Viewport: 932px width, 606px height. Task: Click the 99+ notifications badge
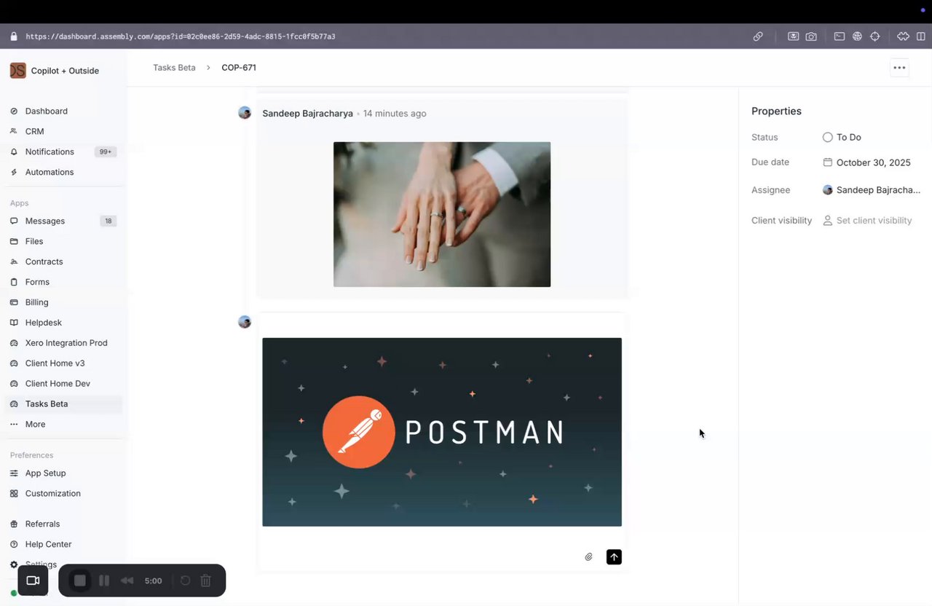point(106,152)
